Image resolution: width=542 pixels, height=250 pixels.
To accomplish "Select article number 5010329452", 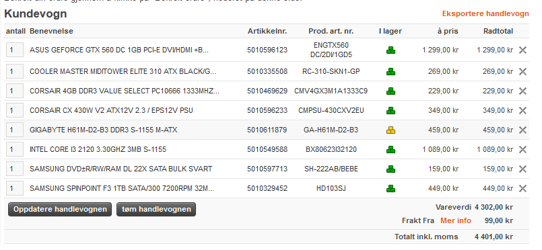I will pyautogui.click(x=267, y=188).
